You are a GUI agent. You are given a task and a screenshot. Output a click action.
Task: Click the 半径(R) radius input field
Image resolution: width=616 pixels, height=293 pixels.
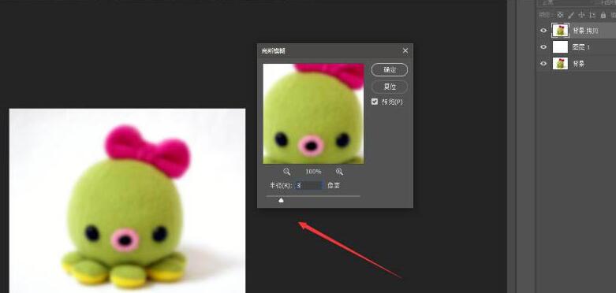point(309,185)
